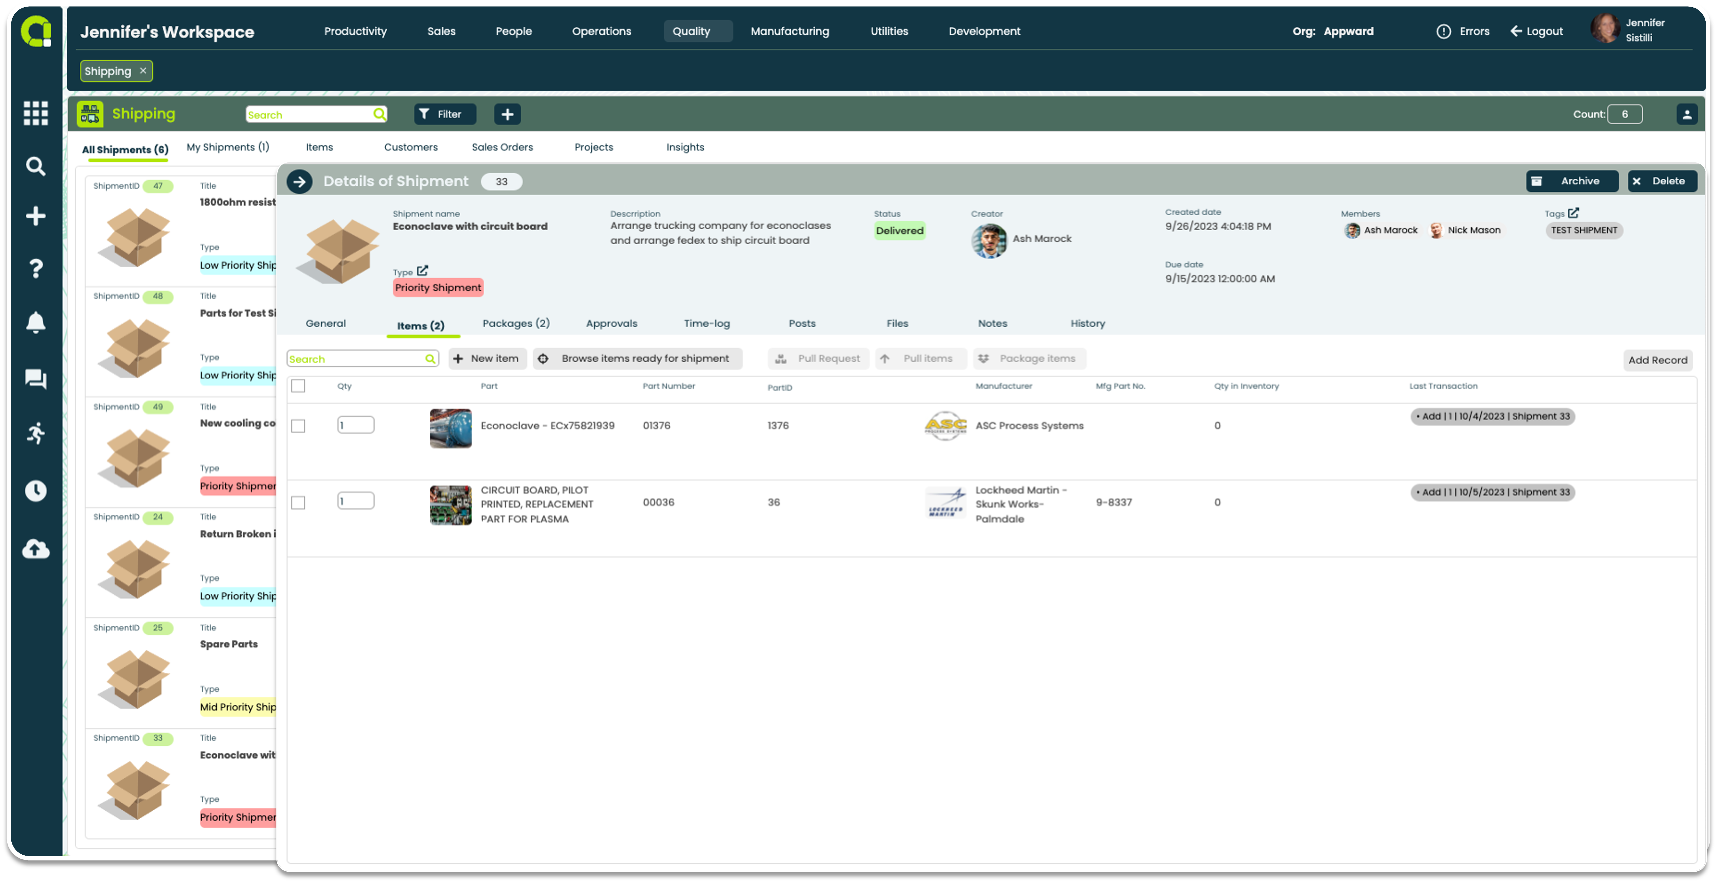Screen dimensions: 1717x883
Task: Click the edit icon next to Tags label
Action: coord(1573,212)
